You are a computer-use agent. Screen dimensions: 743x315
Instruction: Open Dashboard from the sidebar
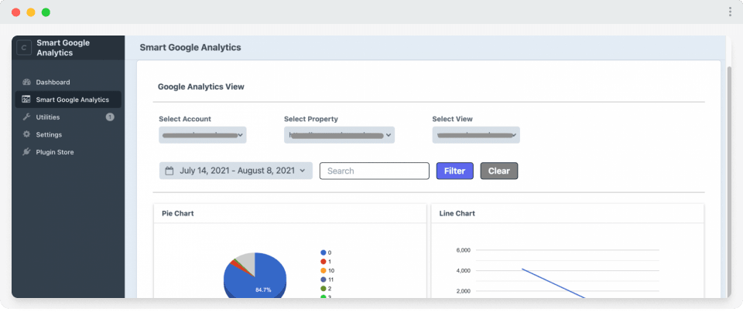[53, 82]
